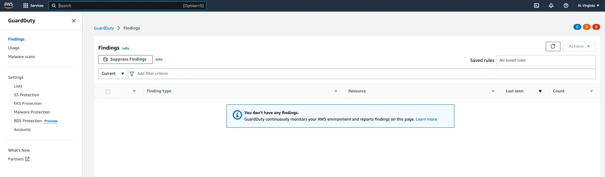Click the Count column header
605x177 pixels.
coord(558,91)
